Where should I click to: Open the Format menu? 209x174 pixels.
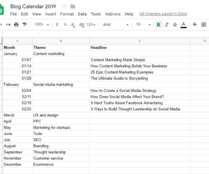(67, 14)
